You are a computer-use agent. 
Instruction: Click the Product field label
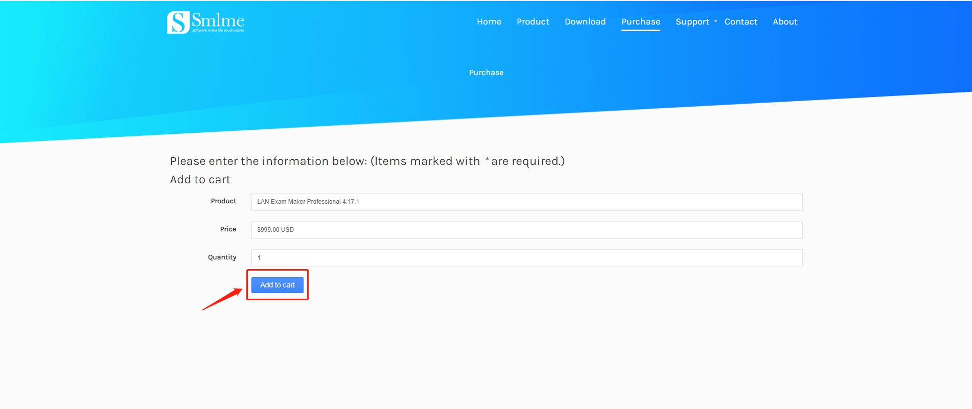(x=223, y=201)
